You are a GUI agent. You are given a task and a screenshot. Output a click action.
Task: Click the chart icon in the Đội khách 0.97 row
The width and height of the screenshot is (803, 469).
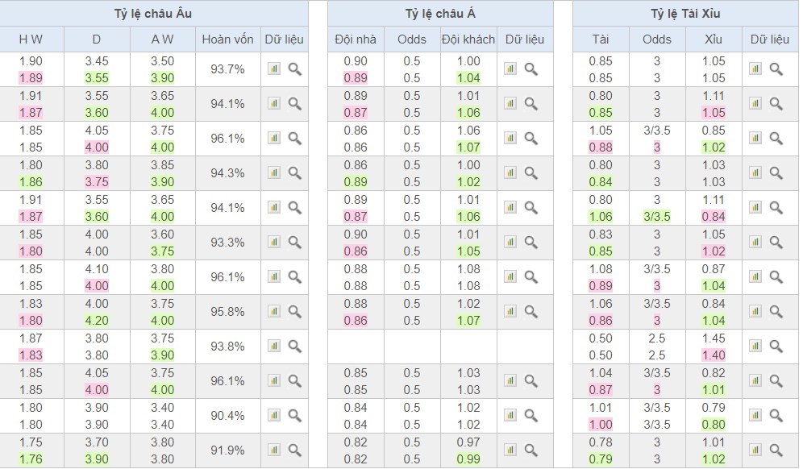[510, 450]
